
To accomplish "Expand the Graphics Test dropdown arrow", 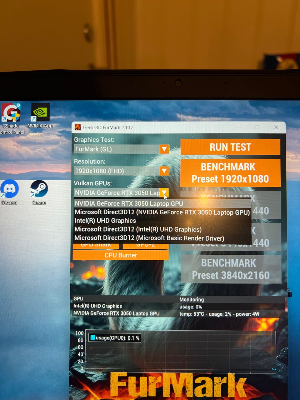I will coord(164,149).
